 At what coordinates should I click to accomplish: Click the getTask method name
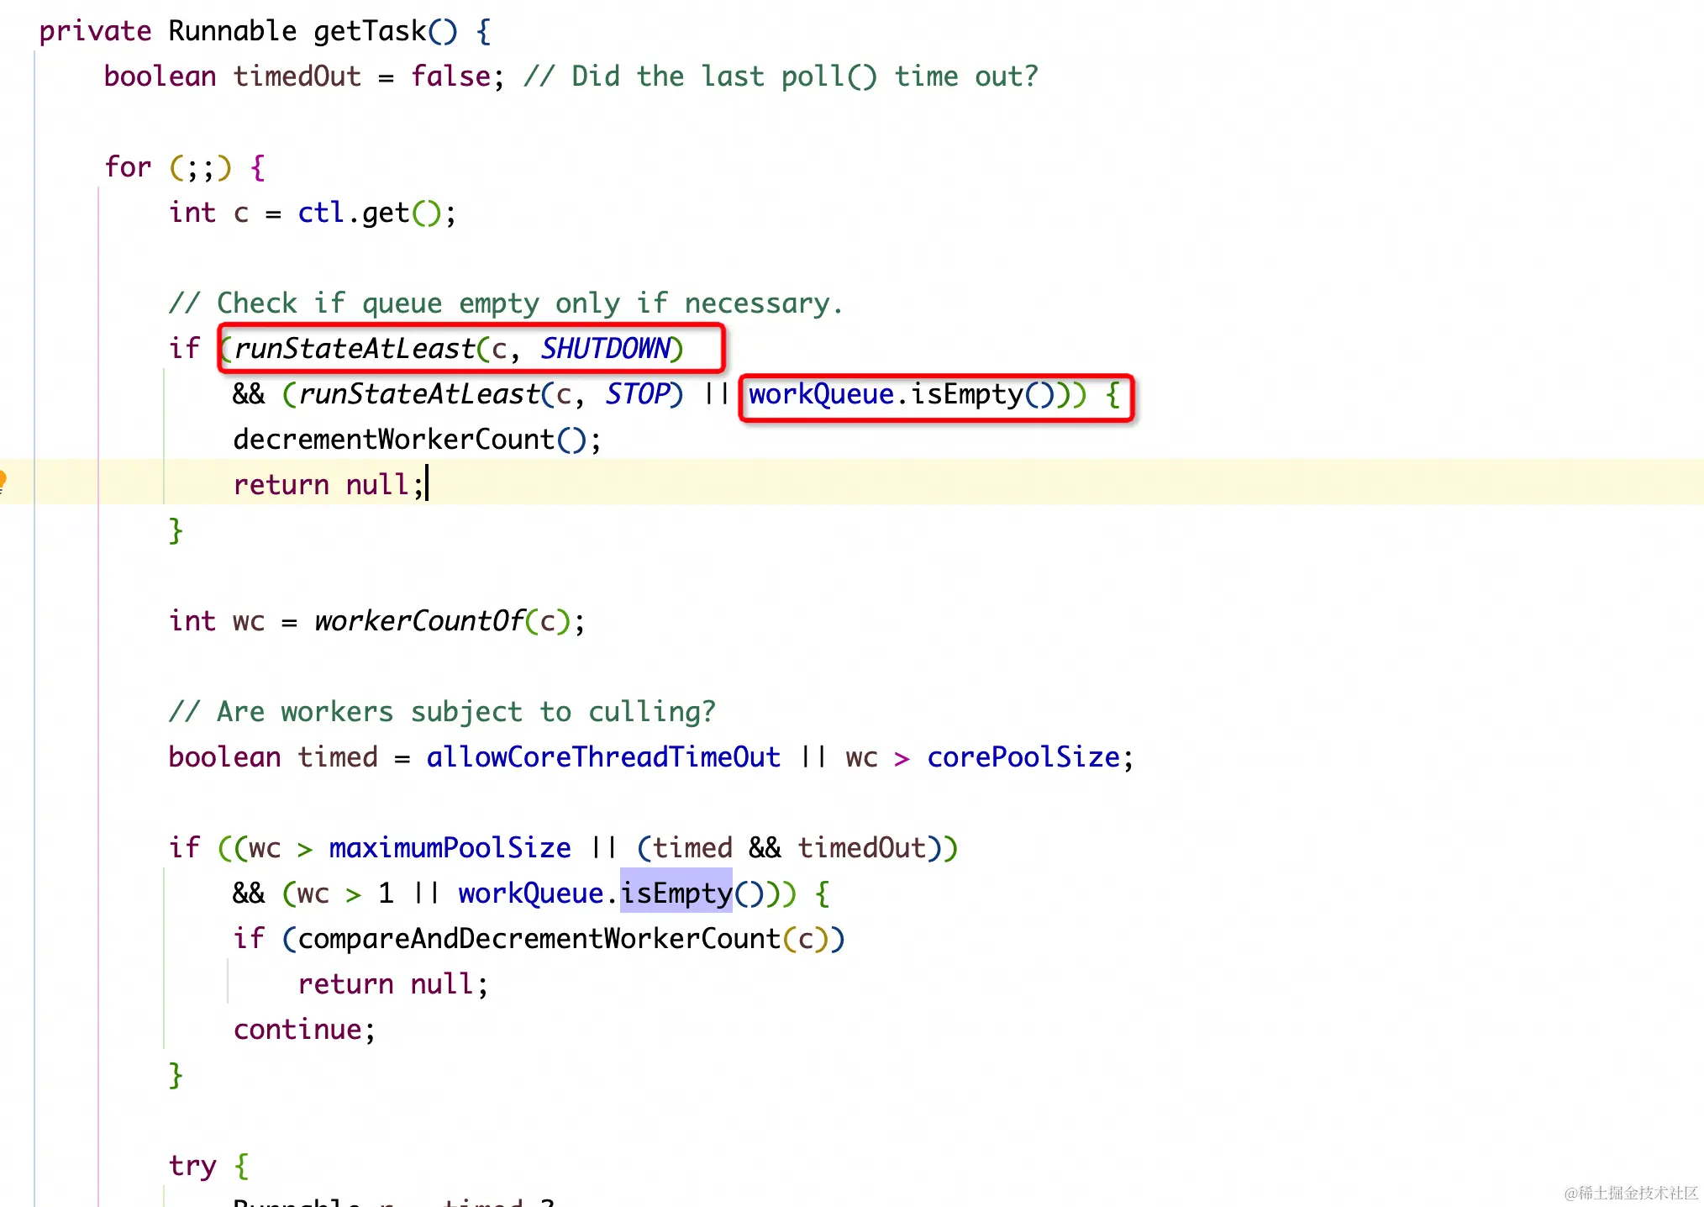click(x=369, y=31)
